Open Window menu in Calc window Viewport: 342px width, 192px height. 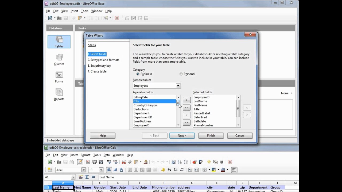point(118,155)
